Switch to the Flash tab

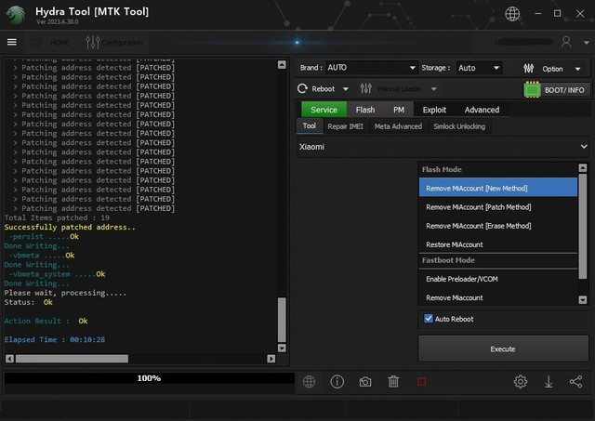click(x=365, y=110)
